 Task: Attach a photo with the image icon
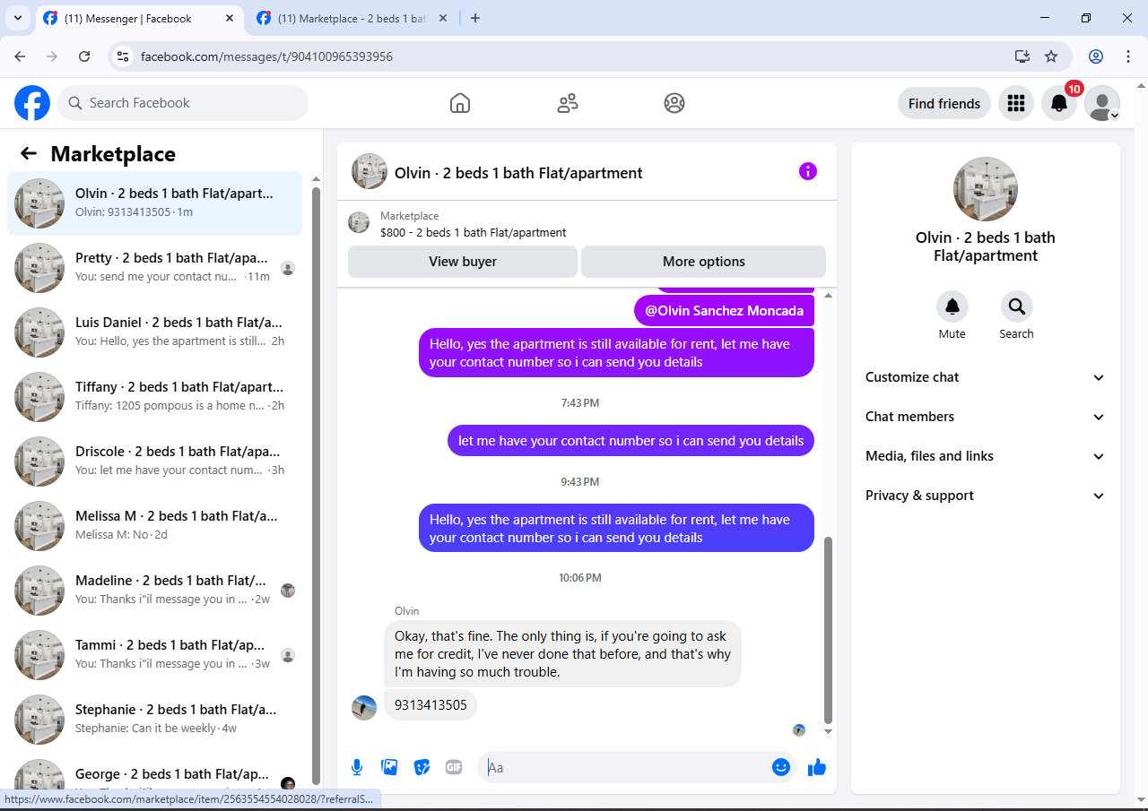click(389, 767)
